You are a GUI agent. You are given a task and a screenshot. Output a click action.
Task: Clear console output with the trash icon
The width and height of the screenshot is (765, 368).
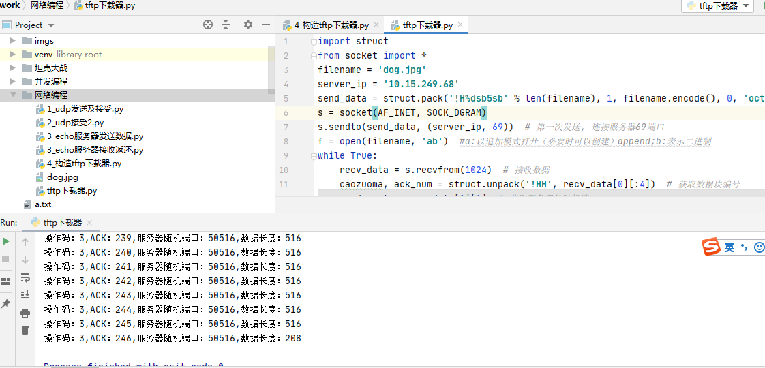(x=25, y=330)
